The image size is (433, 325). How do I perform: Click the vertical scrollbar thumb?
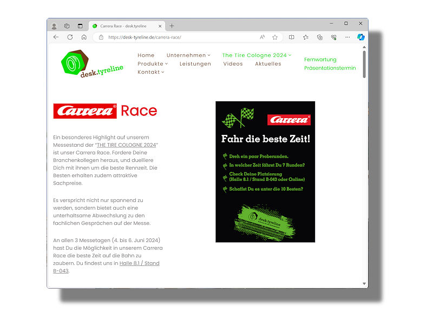coord(364,64)
